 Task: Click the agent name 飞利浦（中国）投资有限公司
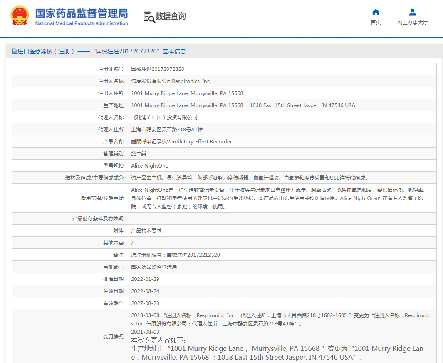point(164,118)
